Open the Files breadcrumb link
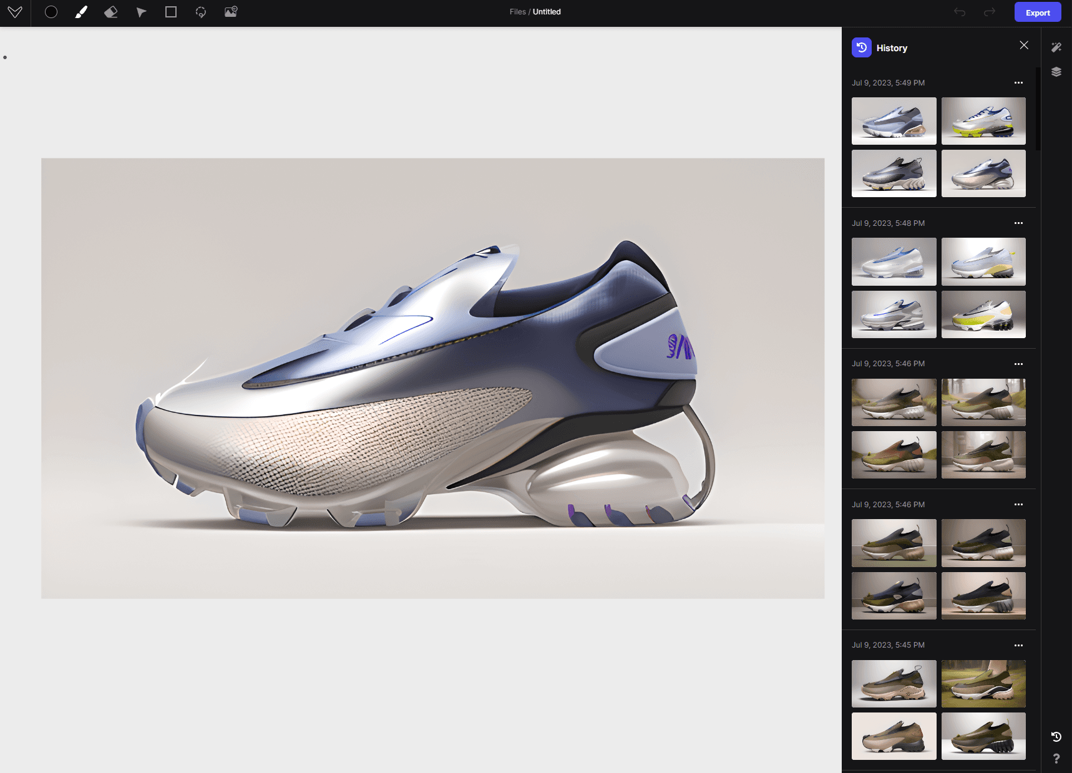The image size is (1072, 773). (517, 12)
